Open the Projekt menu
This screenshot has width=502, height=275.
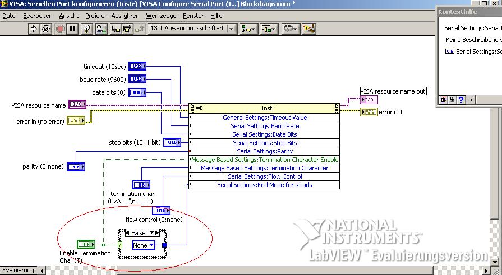pyautogui.click(x=95, y=16)
